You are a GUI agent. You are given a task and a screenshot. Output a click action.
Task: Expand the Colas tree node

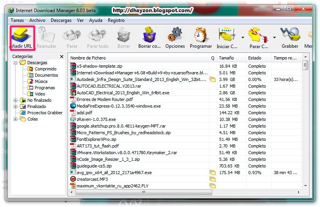click(x=16, y=119)
